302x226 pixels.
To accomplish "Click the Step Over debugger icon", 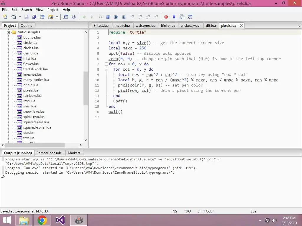I will [140, 17].
